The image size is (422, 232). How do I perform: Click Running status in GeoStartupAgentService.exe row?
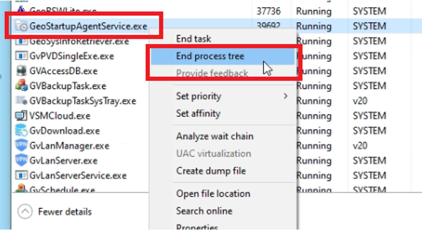coord(313,26)
